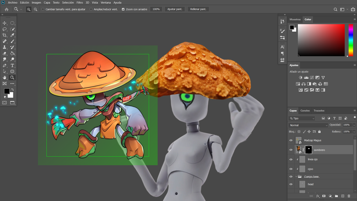Enable 'Cambiar tamaño vent. para ajustar' checkbox

coord(43,9)
